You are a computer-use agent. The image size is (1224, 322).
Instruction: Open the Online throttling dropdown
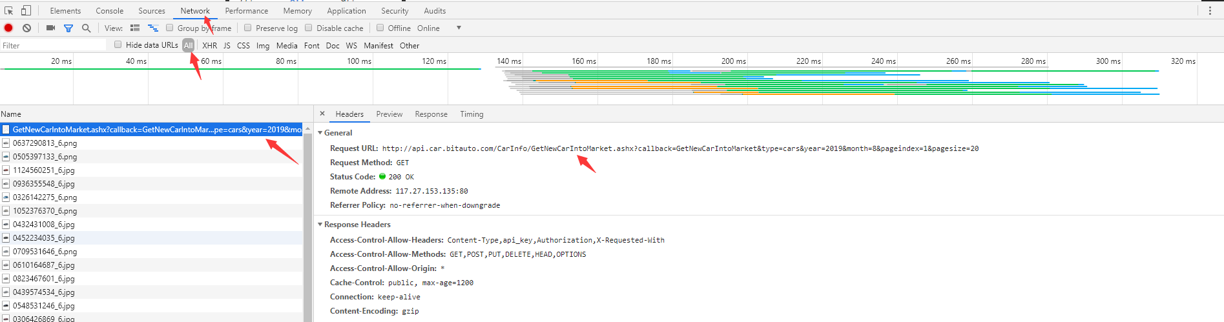click(459, 28)
